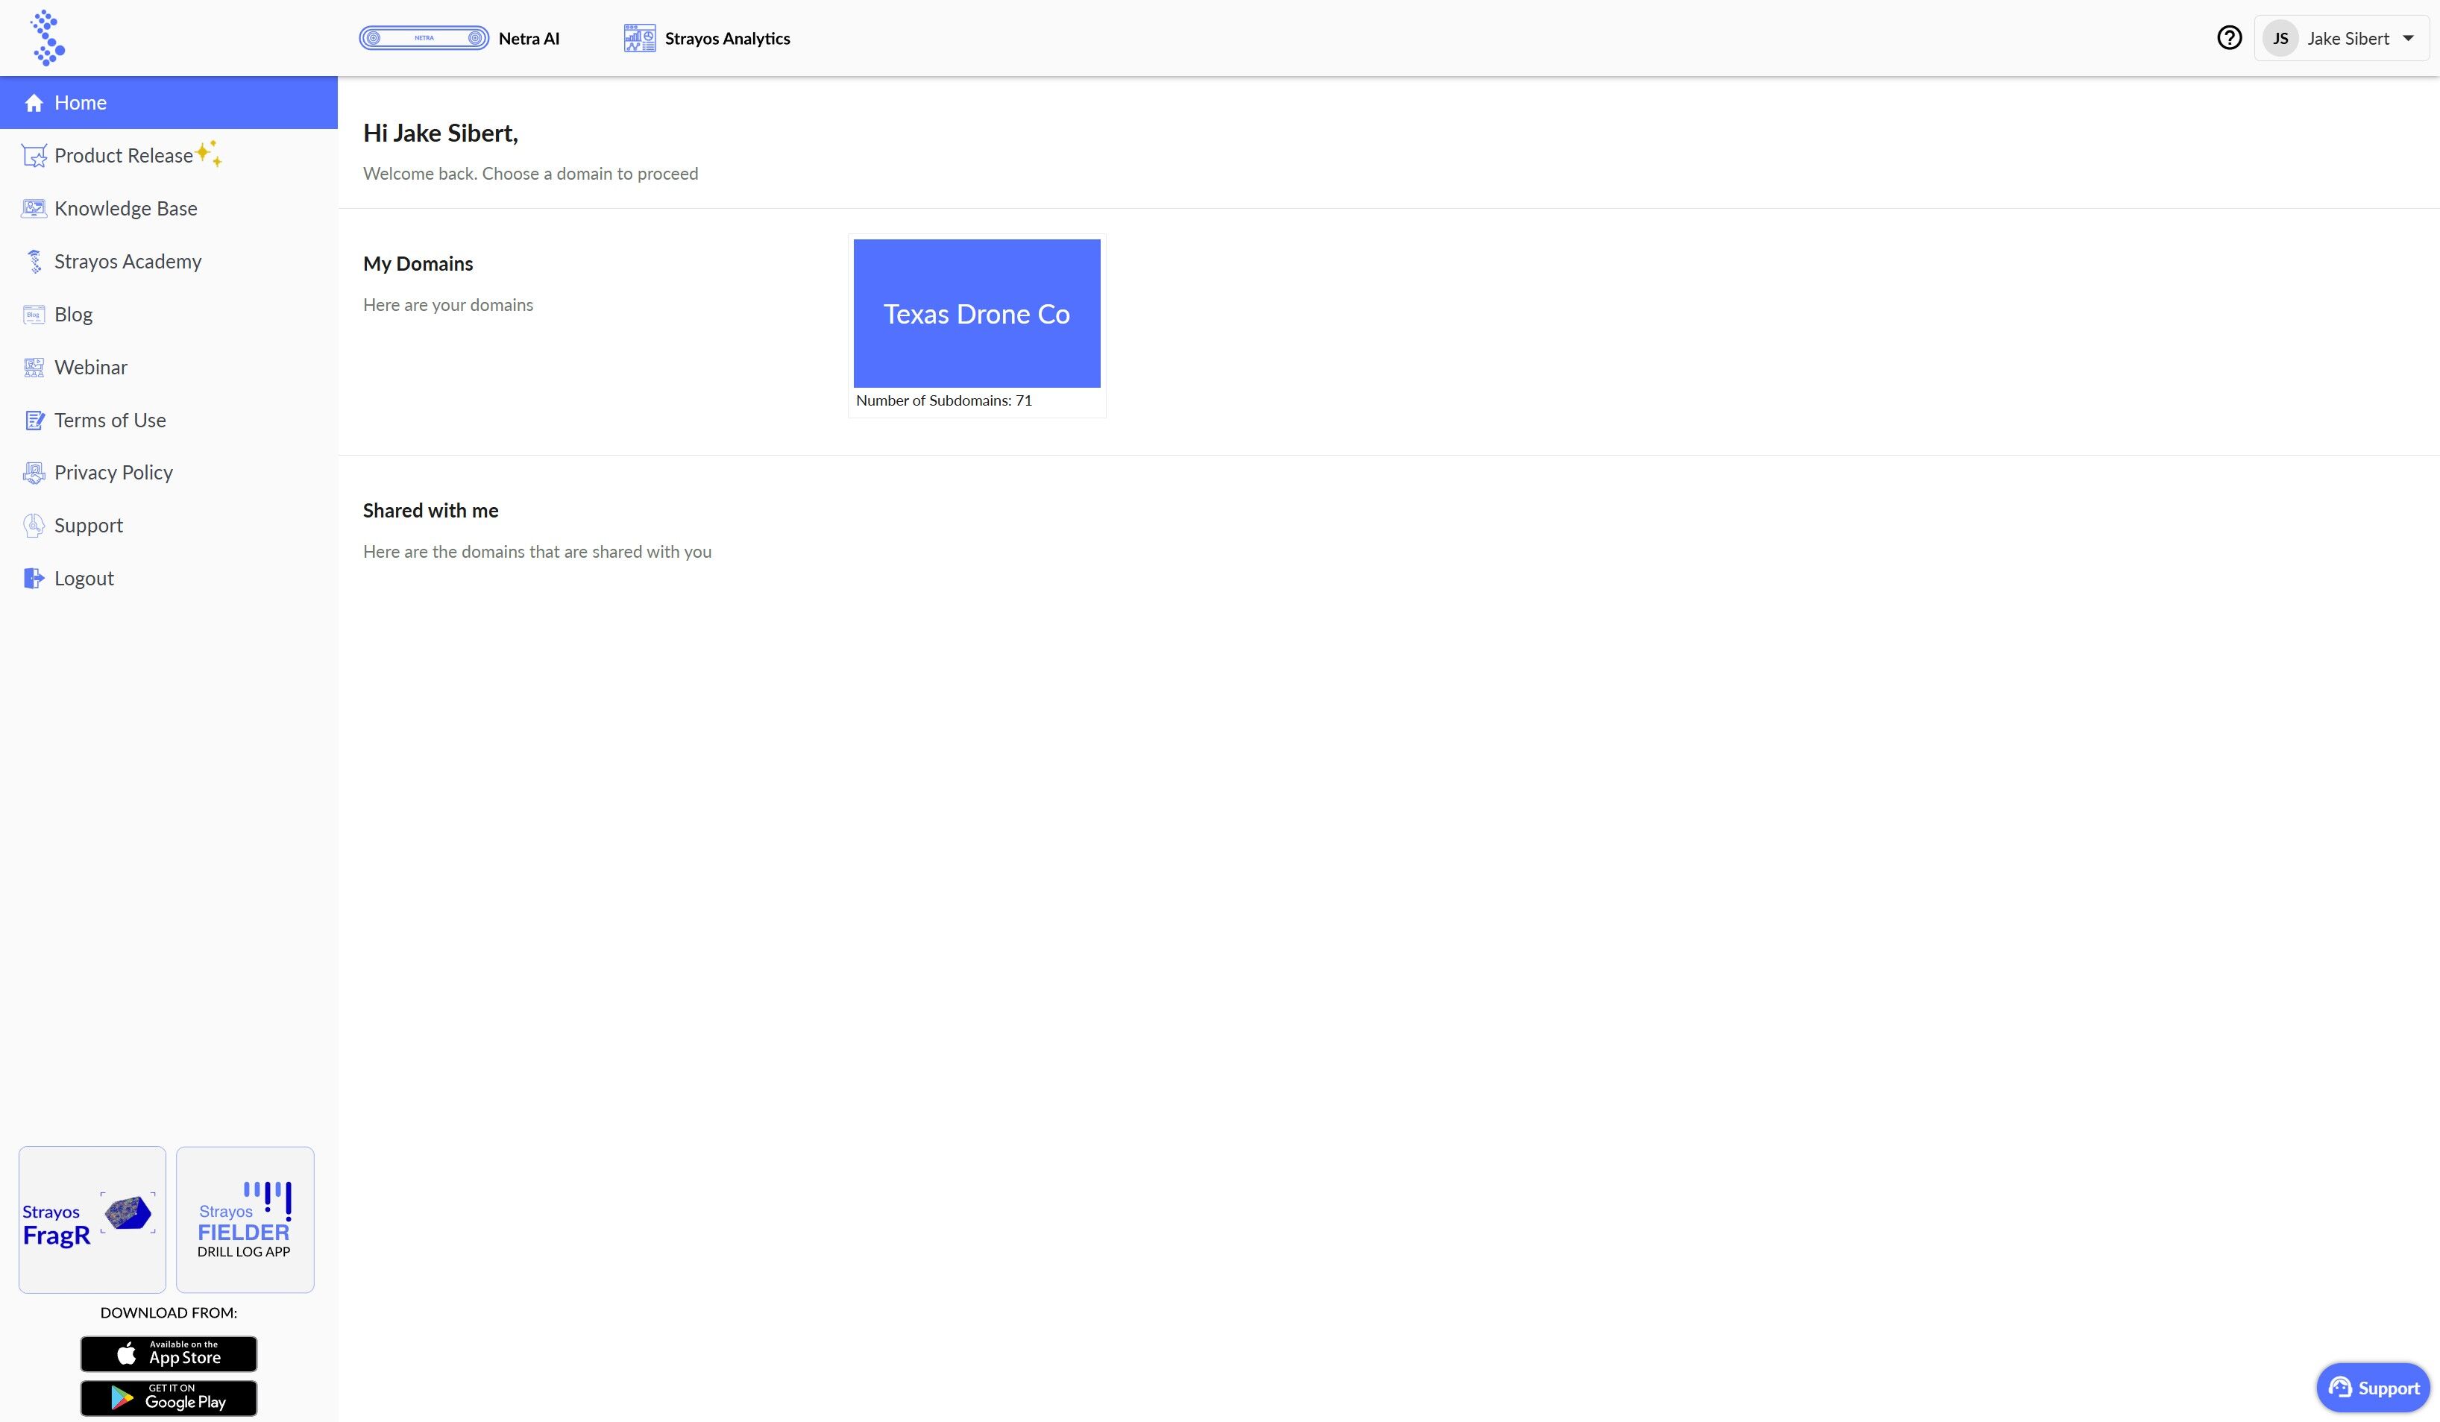Image resolution: width=2440 pixels, height=1422 pixels.
Task: Log out using the Logout link
Action: [169, 578]
